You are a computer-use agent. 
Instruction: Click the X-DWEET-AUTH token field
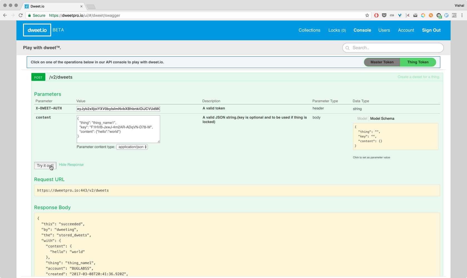[x=118, y=109]
